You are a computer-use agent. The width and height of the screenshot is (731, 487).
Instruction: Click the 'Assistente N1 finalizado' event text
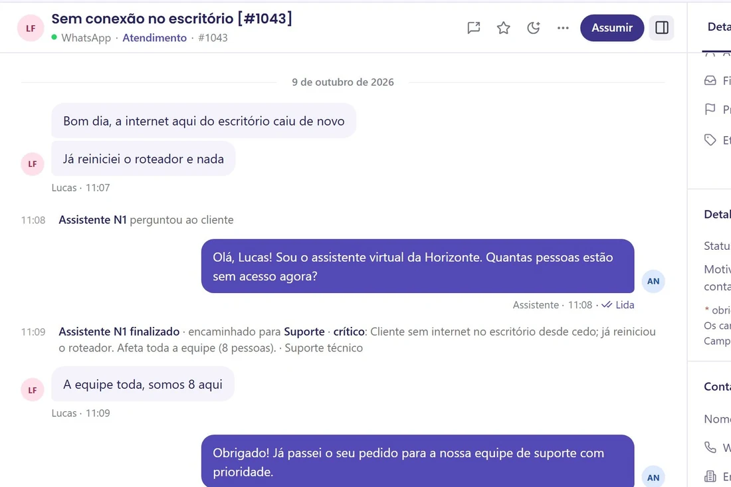[119, 332]
